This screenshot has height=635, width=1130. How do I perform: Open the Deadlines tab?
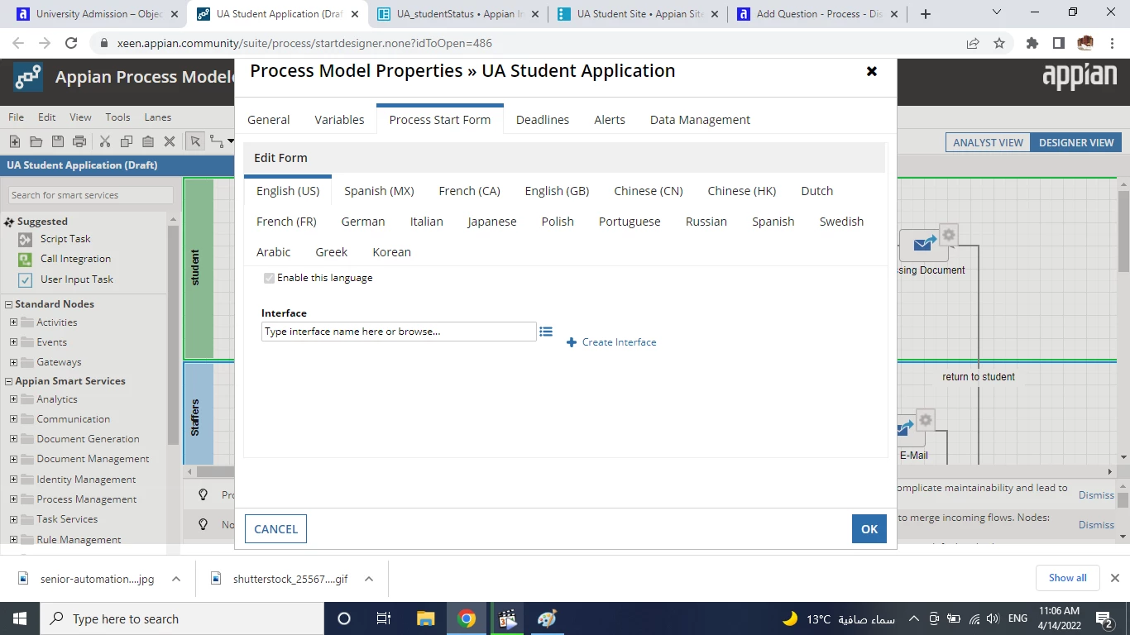[543, 120]
